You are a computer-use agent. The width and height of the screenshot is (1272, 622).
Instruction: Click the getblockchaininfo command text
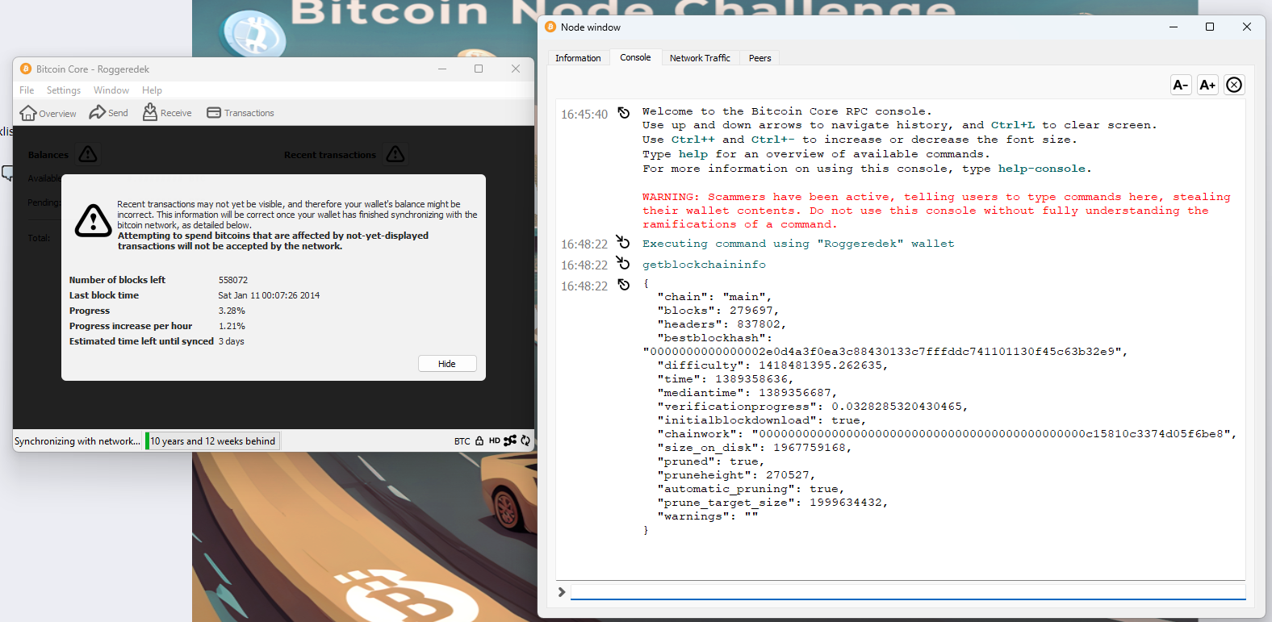click(x=704, y=265)
